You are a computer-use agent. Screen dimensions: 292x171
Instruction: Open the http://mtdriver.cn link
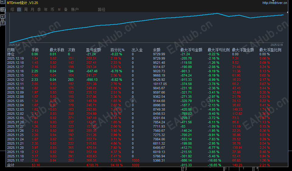275,3
